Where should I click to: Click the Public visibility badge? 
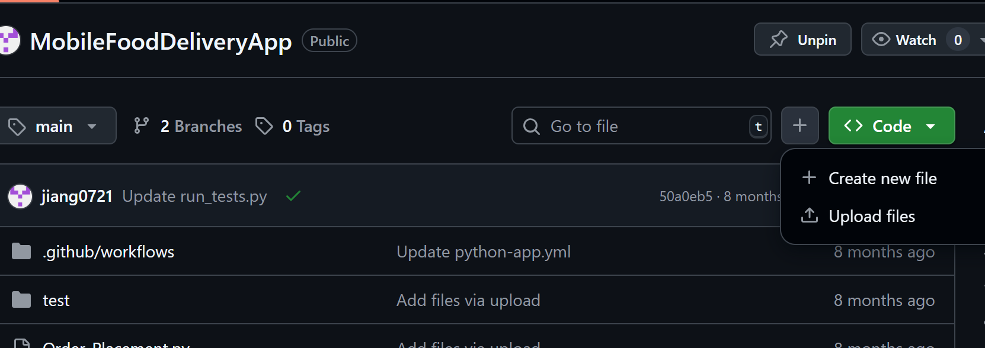pyautogui.click(x=330, y=41)
